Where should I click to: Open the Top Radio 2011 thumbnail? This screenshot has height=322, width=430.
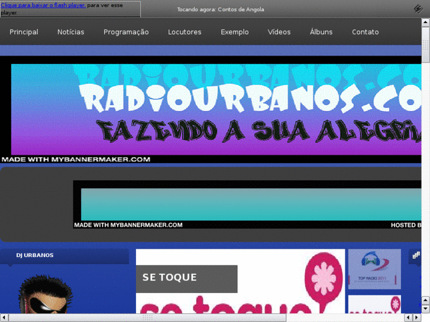click(x=374, y=269)
